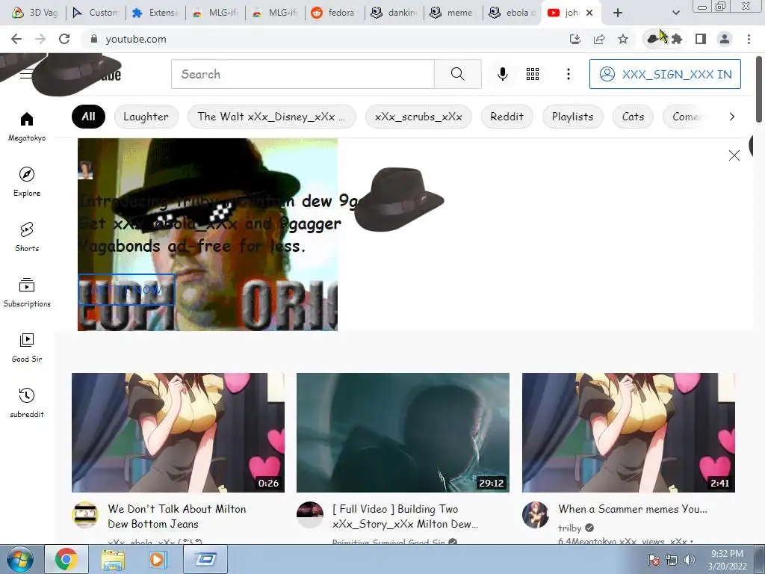Open the media player taskbar icon

[158, 559]
